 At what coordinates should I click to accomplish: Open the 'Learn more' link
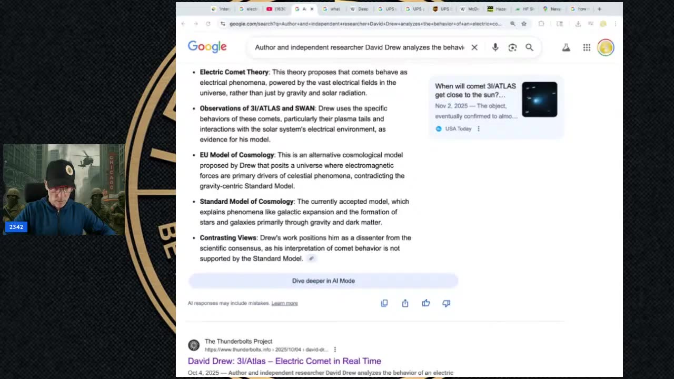pos(284,303)
